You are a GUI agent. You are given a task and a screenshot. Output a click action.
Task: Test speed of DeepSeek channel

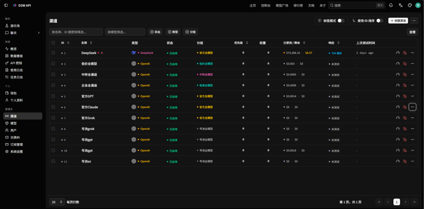pyautogui.click(x=398, y=53)
